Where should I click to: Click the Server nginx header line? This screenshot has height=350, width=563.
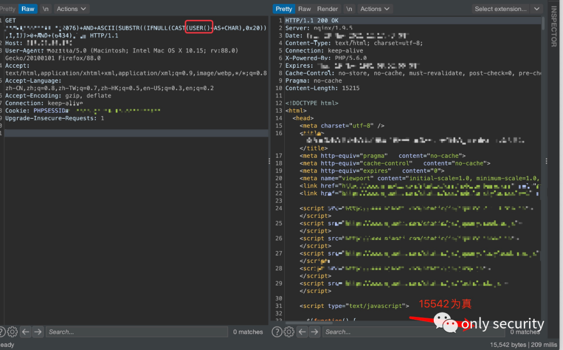click(319, 28)
